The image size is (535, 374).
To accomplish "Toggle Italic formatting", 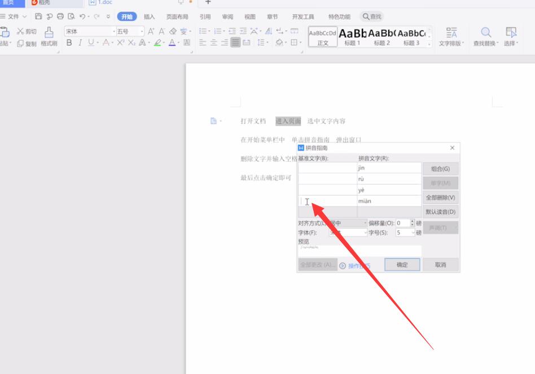I will point(80,43).
